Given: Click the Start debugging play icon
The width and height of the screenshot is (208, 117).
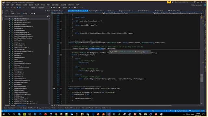Looking at the screenshot, I should [x=51, y=7].
